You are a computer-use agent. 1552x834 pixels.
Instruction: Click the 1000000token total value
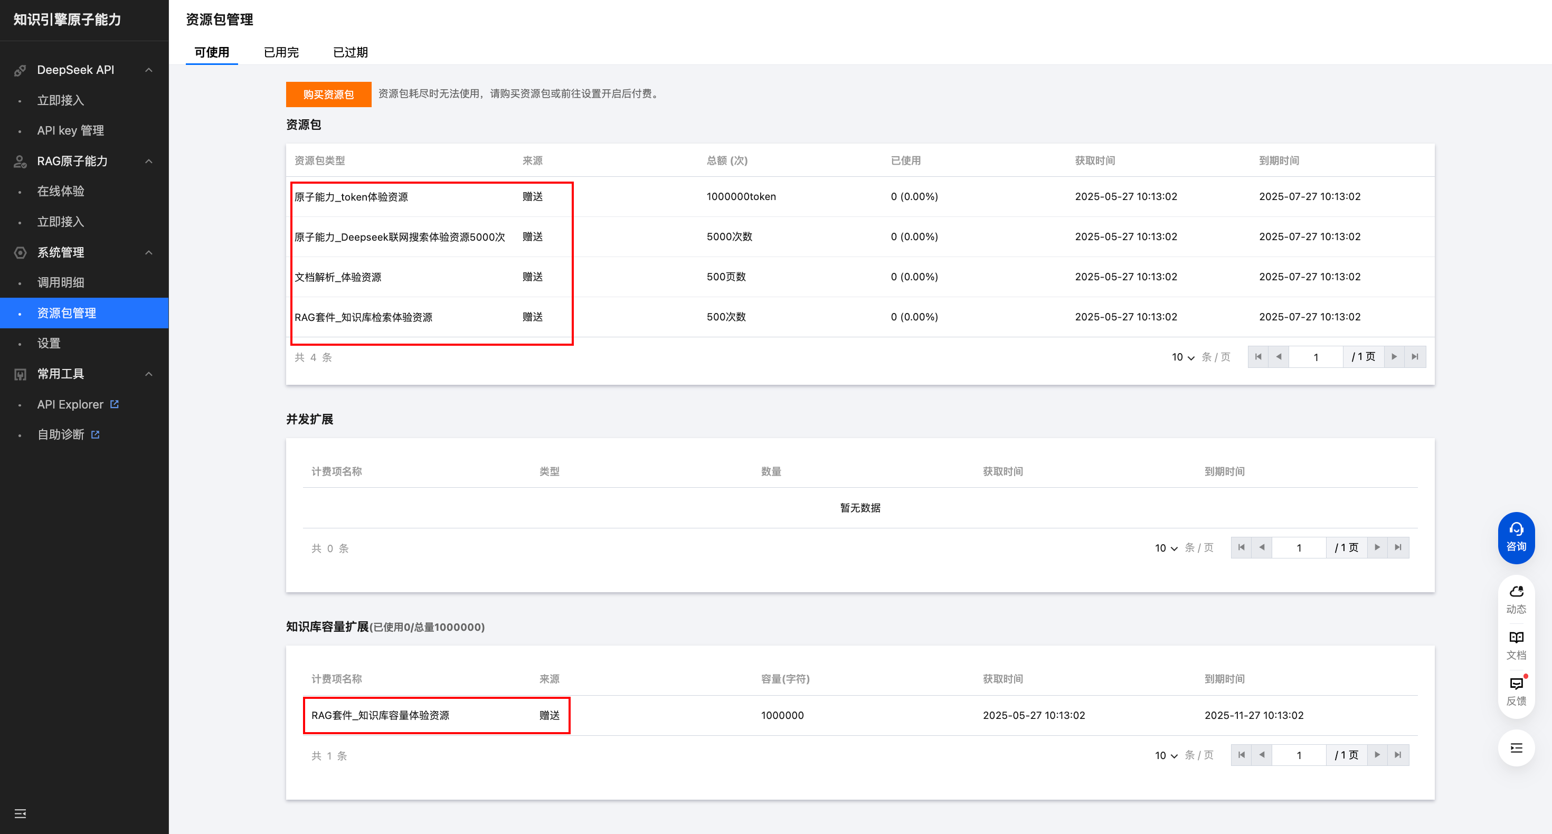[x=741, y=196]
